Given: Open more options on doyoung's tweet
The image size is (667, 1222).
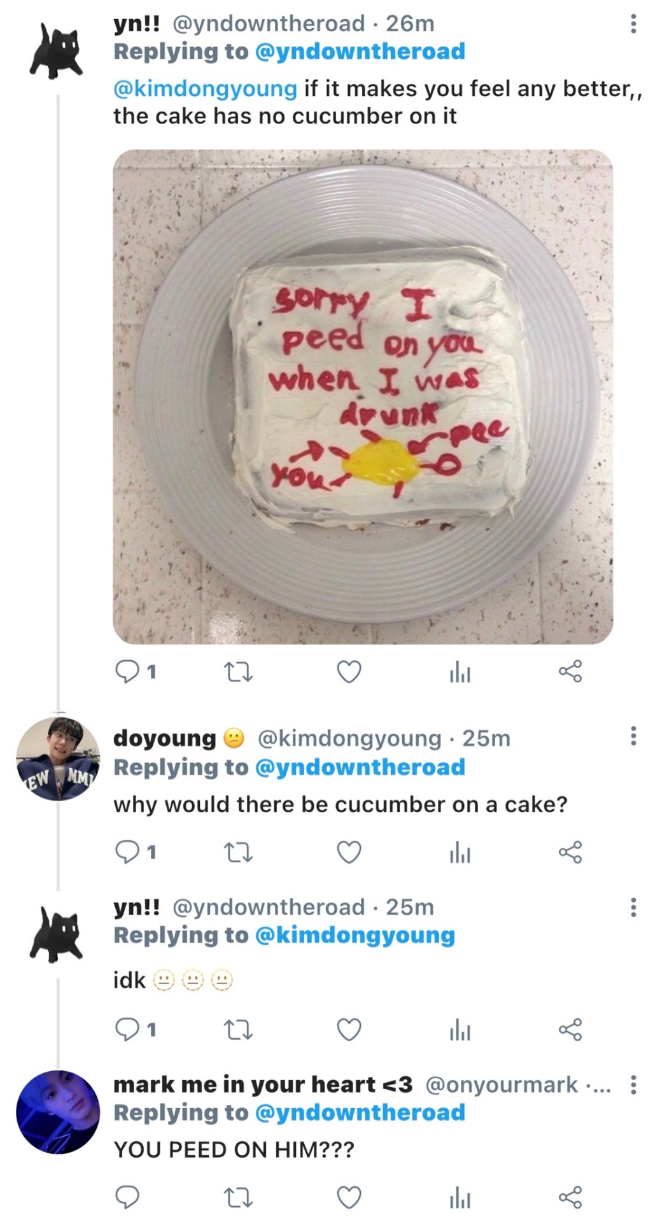Looking at the screenshot, I should tap(633, 736).
